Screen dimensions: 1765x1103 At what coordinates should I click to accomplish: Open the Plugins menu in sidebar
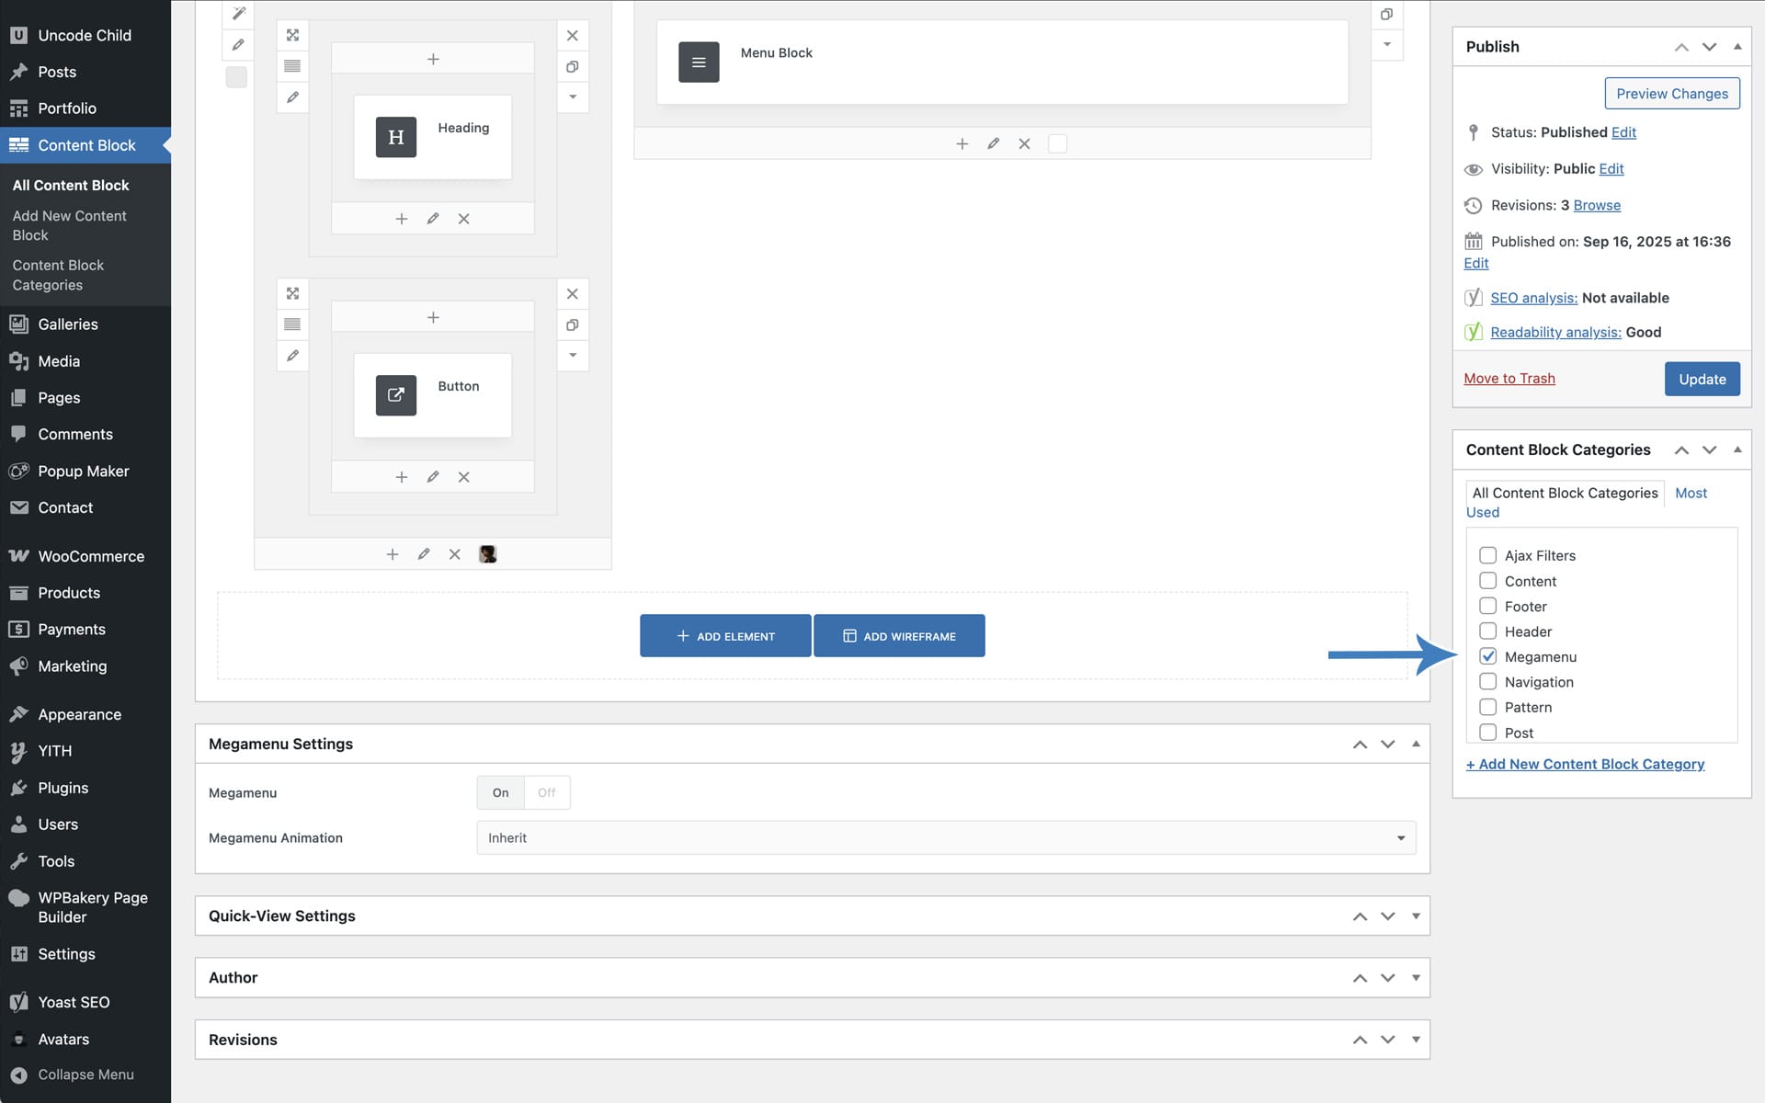click(63, 788)
